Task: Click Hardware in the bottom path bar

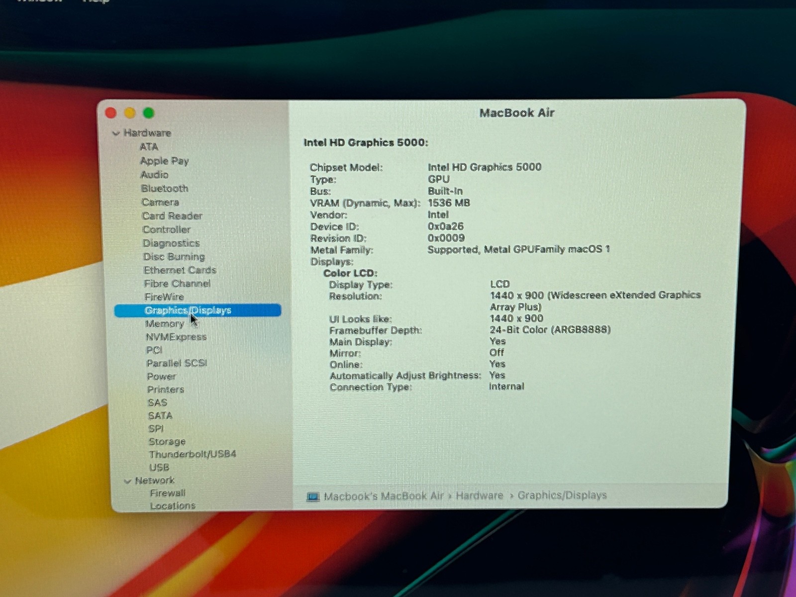Action: click(479, 496)
